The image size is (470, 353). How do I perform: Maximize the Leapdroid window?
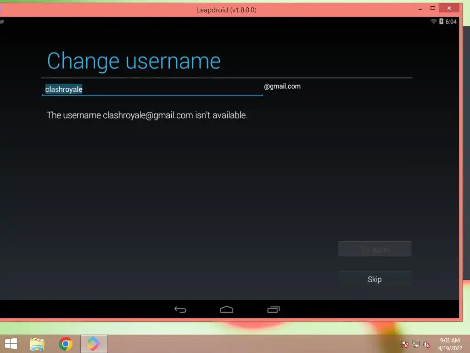coord(432,8)
